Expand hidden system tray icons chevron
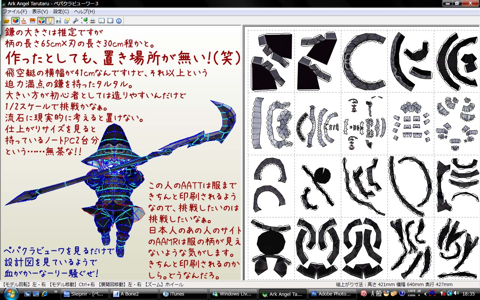480x300 pixels. coord(426,294)
